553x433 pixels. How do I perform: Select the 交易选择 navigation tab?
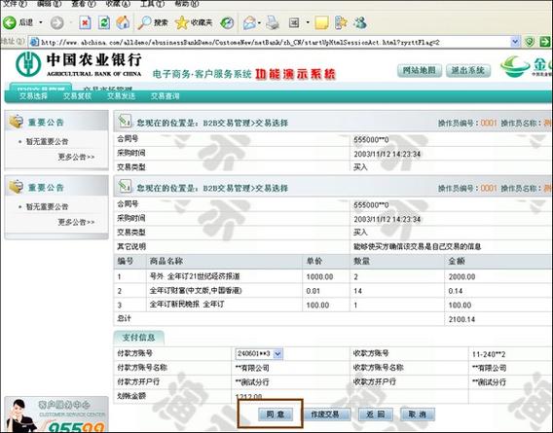tap(33, 96)
